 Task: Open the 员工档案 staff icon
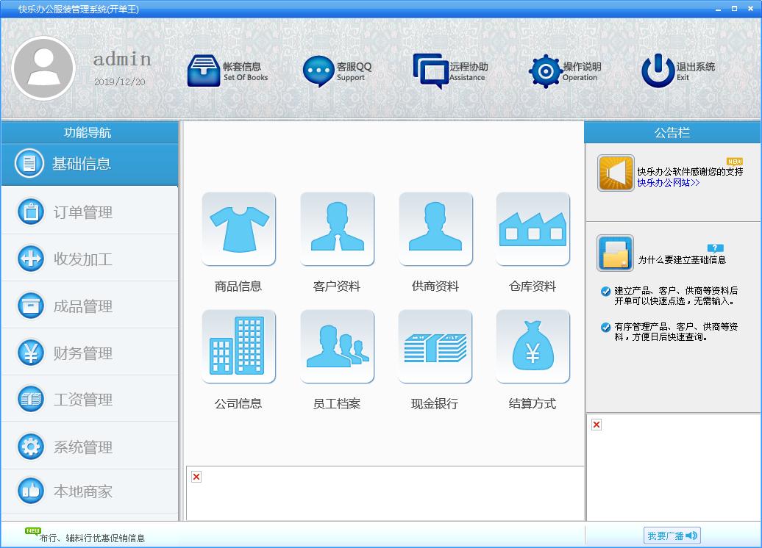coord(338,347)
